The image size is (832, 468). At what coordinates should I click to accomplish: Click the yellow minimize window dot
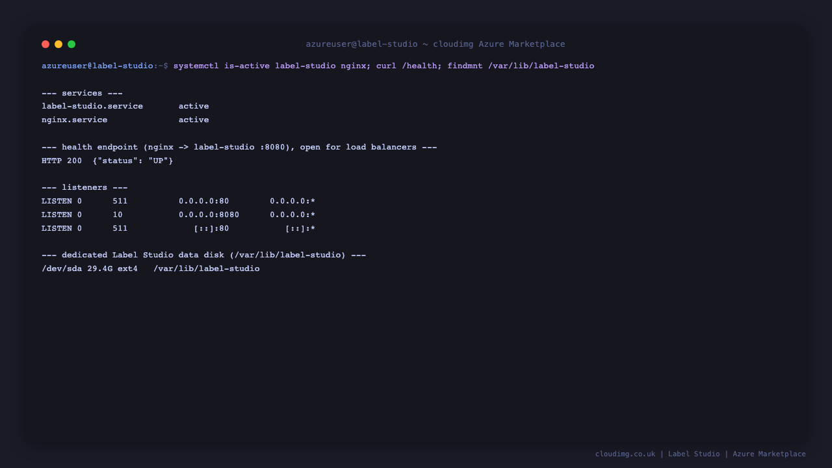click(58, 44)
